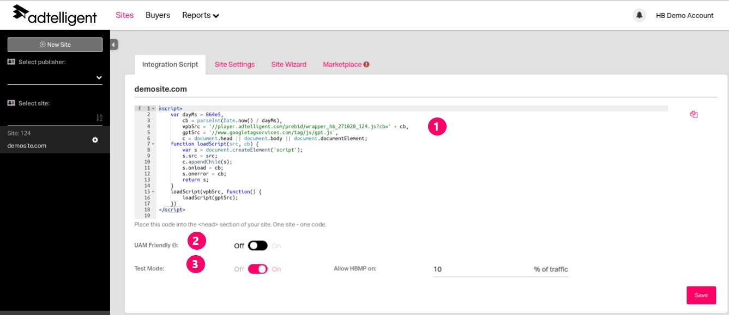Switch to the Site Wizard tab
This screenshot has height=315, width=729.
coord(288,64)
